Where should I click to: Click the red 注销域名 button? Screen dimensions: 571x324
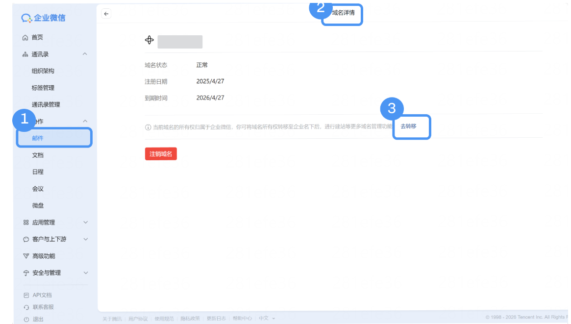(x=161, y=153)
